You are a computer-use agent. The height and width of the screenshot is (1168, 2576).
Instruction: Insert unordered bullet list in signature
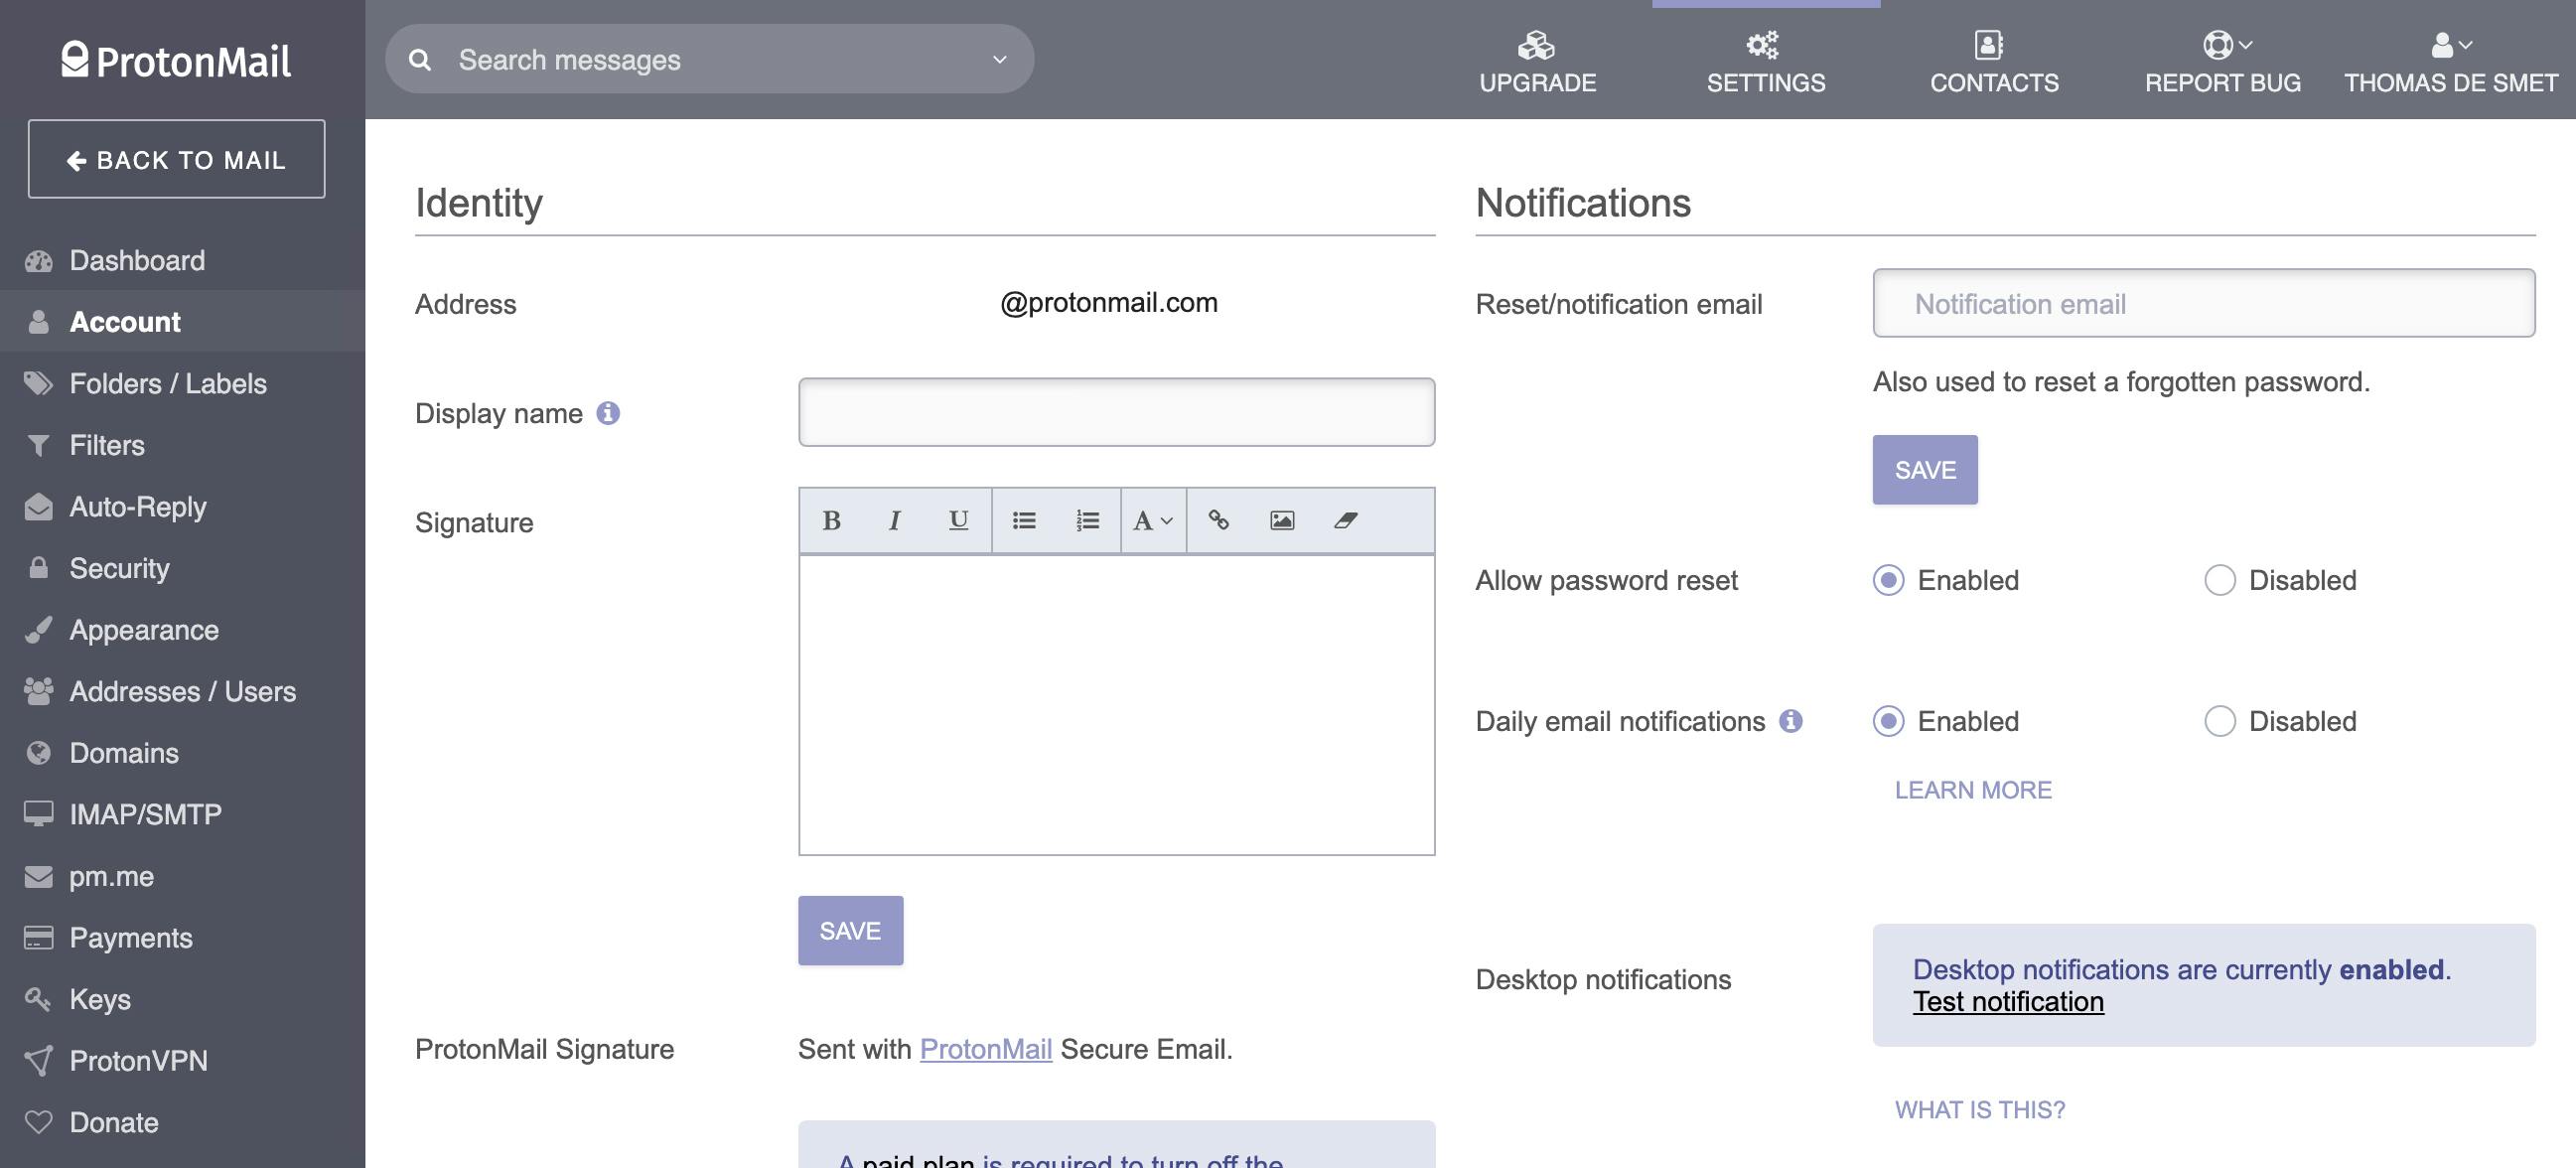[x=1024, y=520]
